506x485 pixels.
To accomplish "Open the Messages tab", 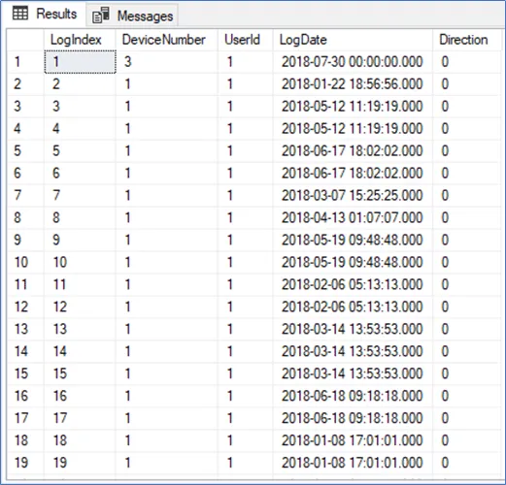I will pos(132,16).
